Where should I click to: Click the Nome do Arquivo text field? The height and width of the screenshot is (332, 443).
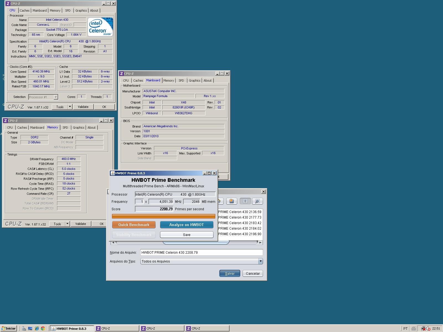pos(202,252)
